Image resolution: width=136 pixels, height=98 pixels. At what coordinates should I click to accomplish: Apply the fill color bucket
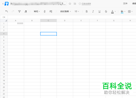pos(122,12)
